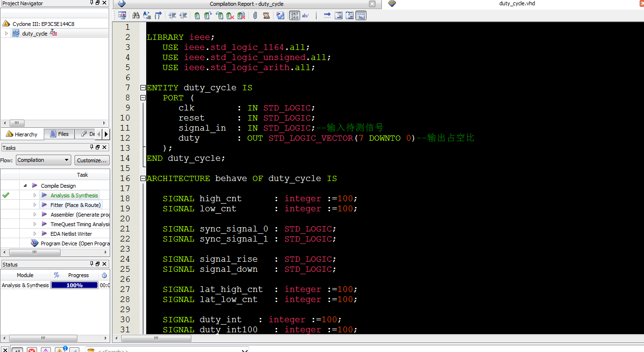
Task: Click the Find binoculars toolbar icon
Action: 136,15
